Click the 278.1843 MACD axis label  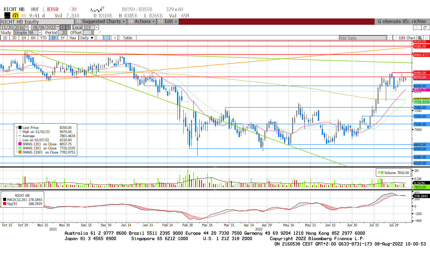coord(421,196)
